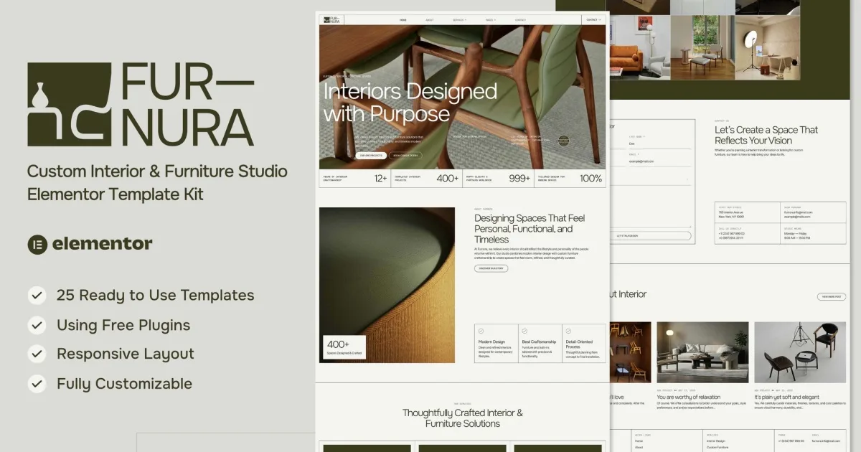The width and height of the screenshot is (861, 452).
Task: Click the Book Consultation button
Action: point(405,155)
